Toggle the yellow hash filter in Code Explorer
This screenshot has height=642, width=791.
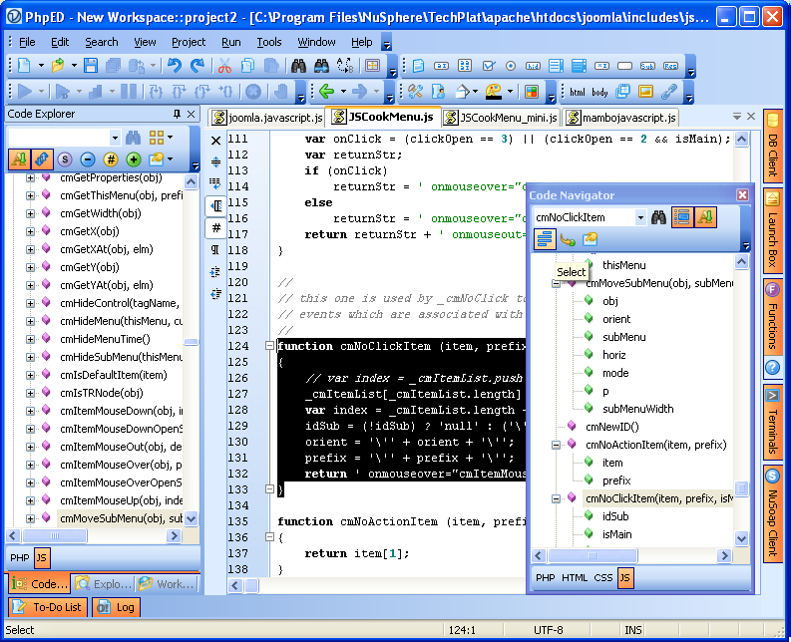(x=111, y=160)
